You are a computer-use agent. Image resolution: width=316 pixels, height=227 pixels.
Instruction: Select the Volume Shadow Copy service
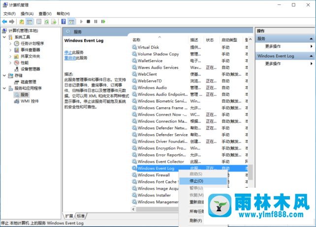[190, 54]
